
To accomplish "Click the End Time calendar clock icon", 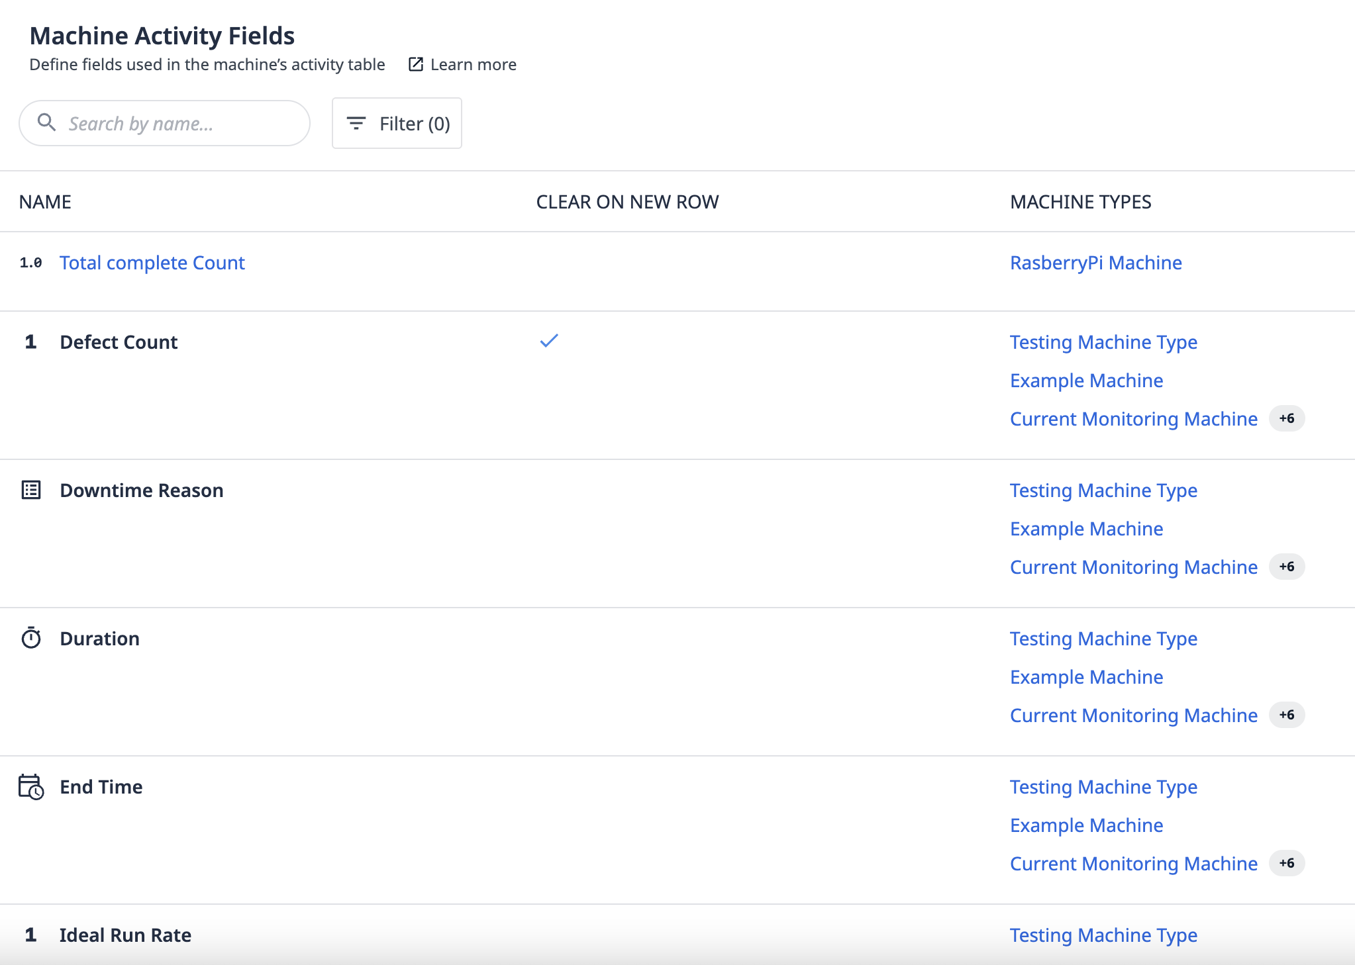I will point(31,787).
